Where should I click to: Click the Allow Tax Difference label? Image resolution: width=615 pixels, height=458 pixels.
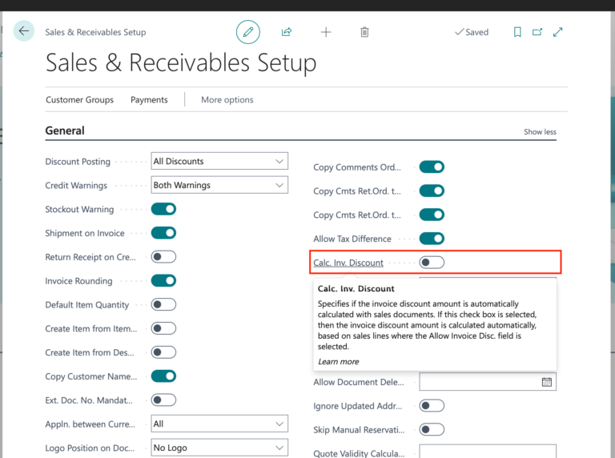pyautogui.click(x=352, y=239)
